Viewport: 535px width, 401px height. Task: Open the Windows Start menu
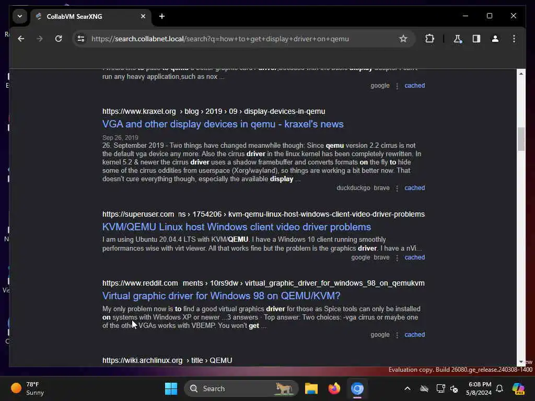(x=171, y=388)
